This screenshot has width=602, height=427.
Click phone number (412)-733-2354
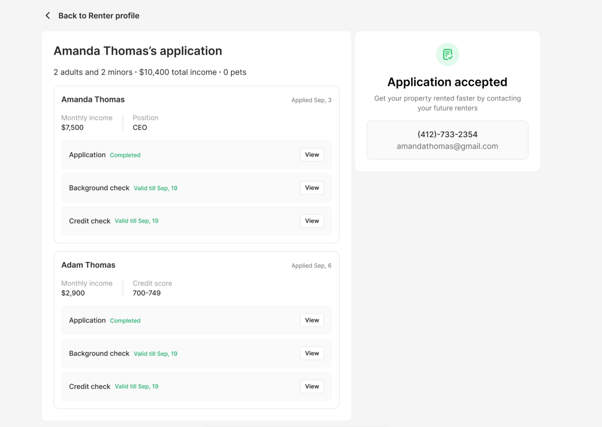tap(447, 134)
